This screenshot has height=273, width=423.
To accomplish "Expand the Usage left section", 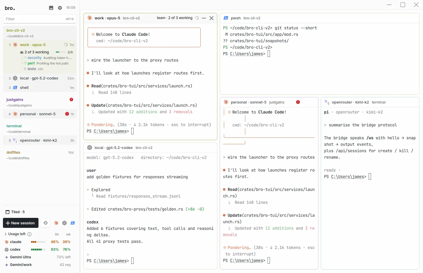I will click(x=6, y=234).
